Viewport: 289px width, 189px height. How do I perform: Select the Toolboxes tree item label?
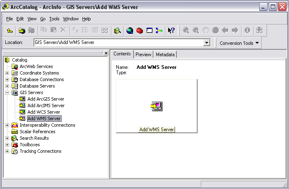[x=30, y=145]
